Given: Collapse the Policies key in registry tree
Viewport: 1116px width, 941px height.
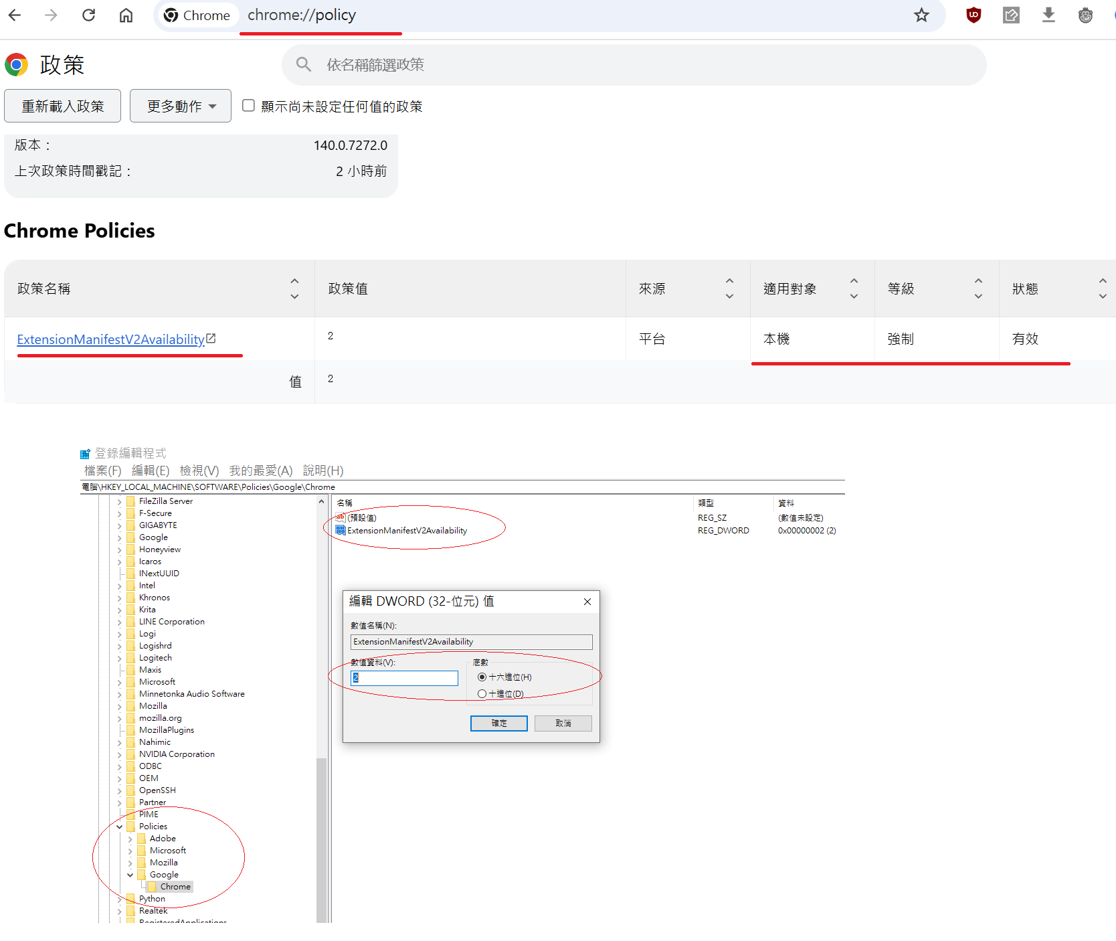Looking at the screenshot, I should point(120,827).
